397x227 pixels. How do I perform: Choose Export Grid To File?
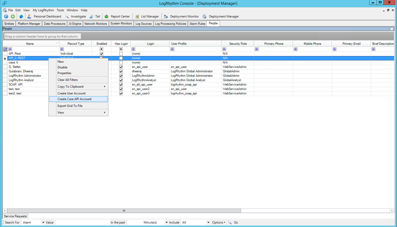[78, 106]
